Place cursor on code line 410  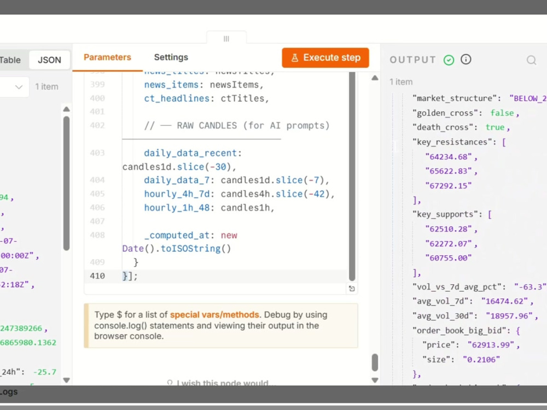coord(216,276)
